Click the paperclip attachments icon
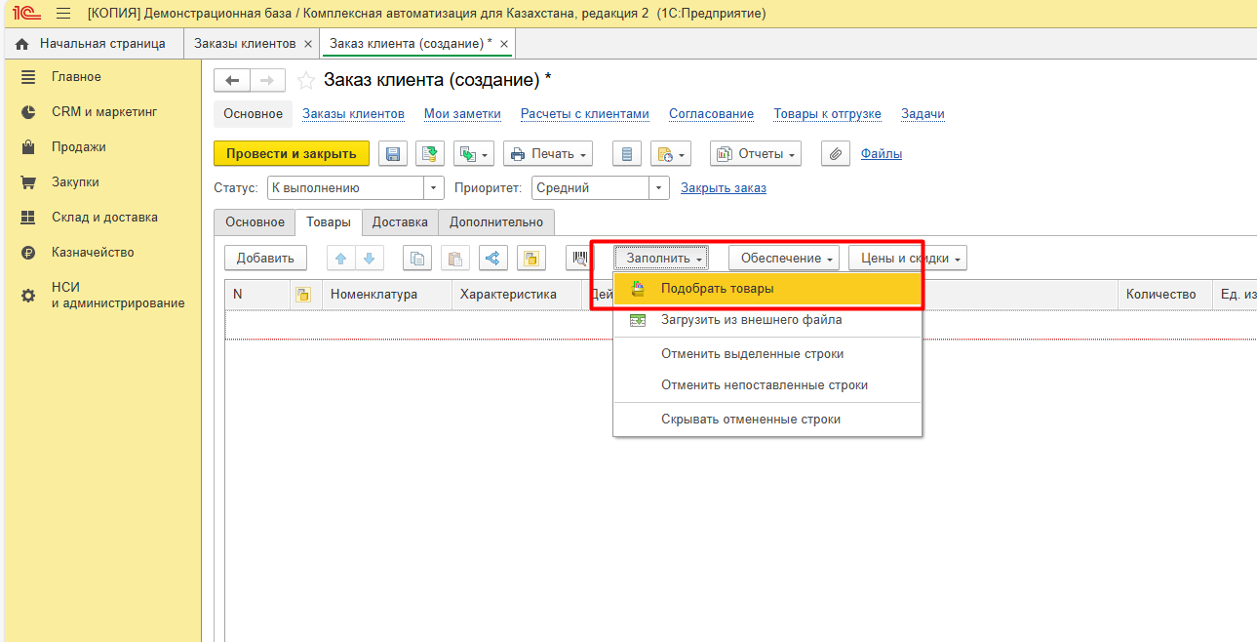The width and height of the screenshot is (1257, 642). tap(835, 154)
